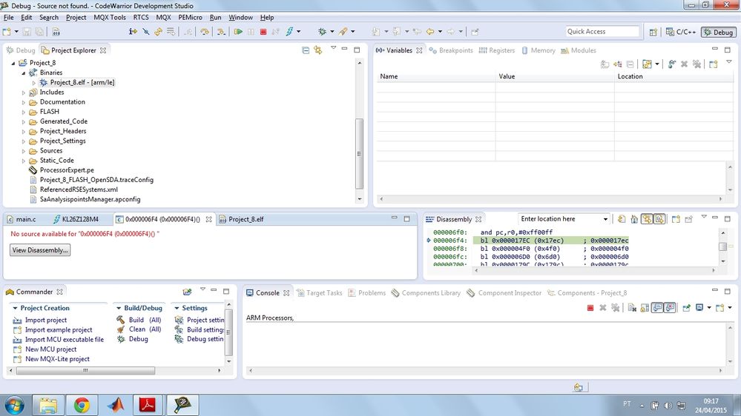This screenshot has height=416, width=741.
Task: Open Project Explorer view menu triangle
Action: pyautogui.click(x=333, y=47)
